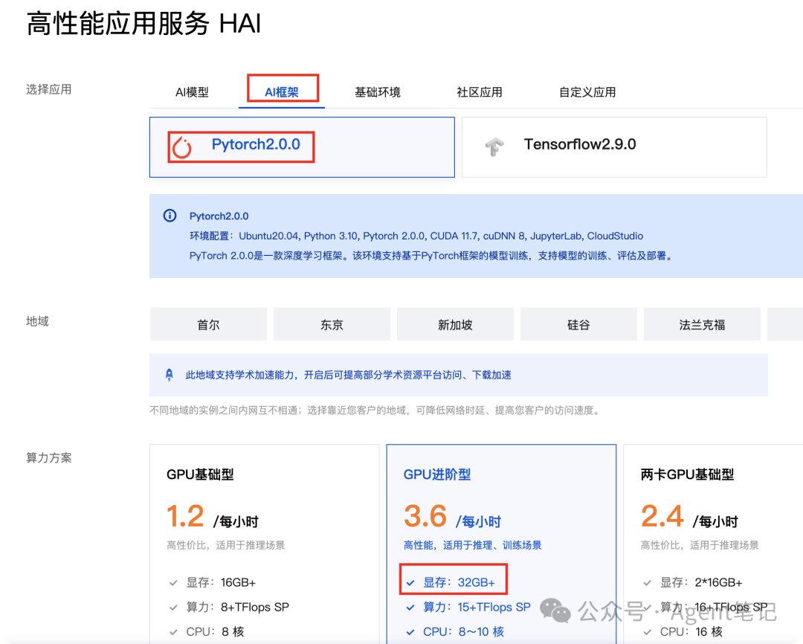Select the GPU进阶型 plan title
Viewport: 803px width, 644px height.
(x=437, y=474)
